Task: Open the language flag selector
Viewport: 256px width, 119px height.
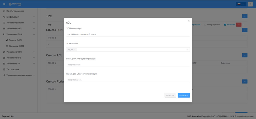Action: [x=241, y=4]
